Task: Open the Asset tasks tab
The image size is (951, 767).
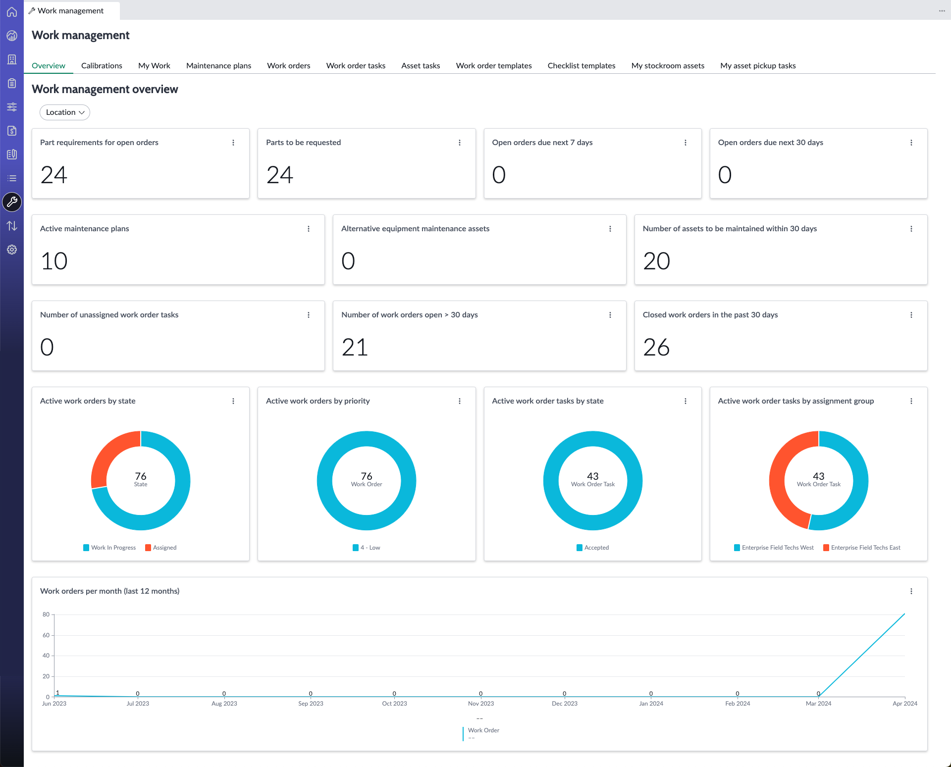Action: (421, 65)
